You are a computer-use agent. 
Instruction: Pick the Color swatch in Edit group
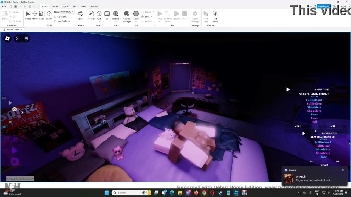click(x=136, y=14)
